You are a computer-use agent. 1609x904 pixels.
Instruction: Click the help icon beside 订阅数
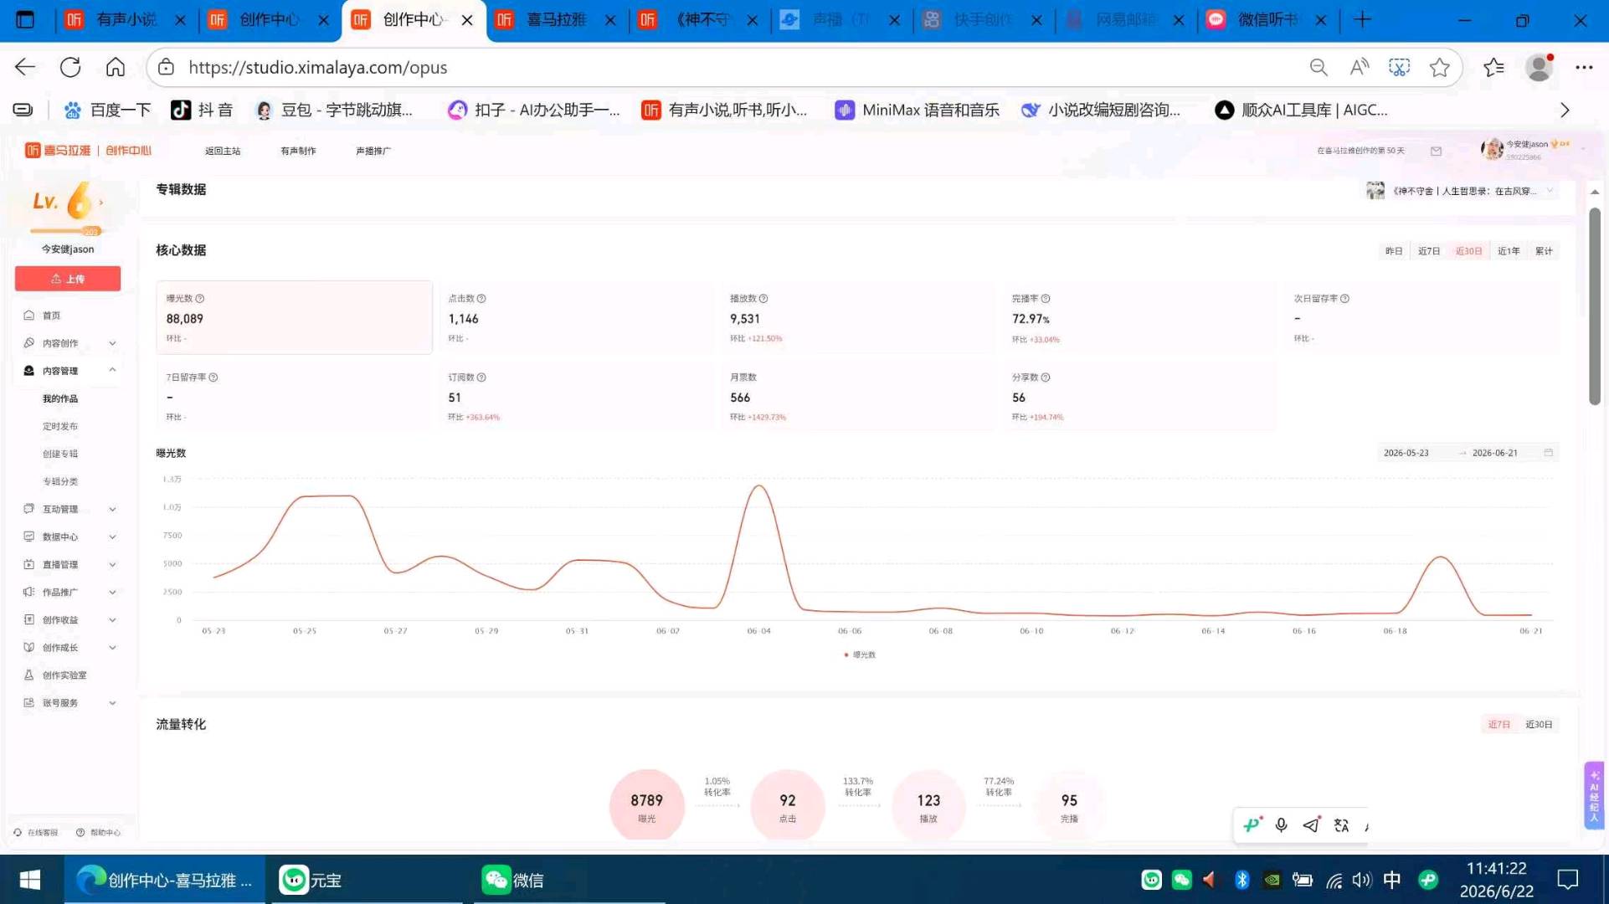point(481,378)
